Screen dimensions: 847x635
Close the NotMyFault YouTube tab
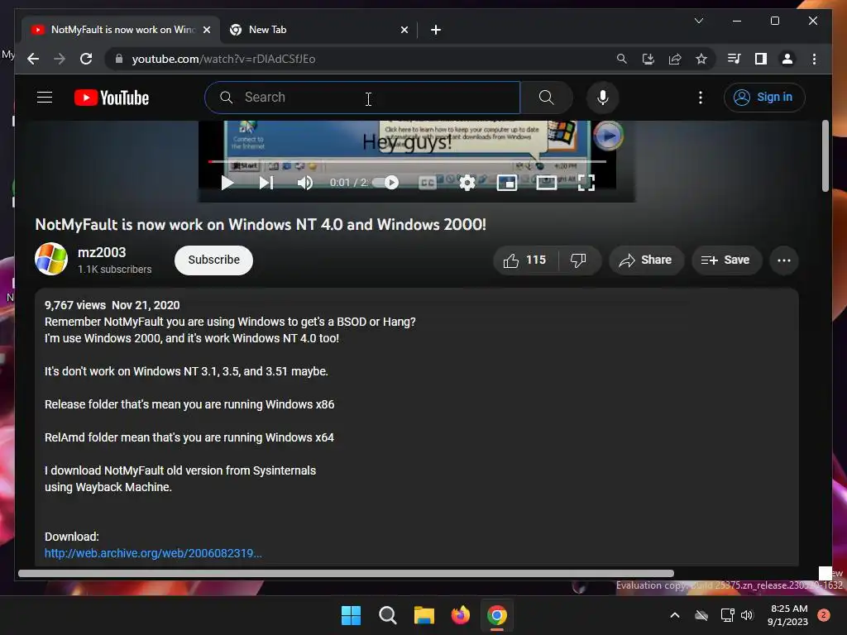(x=206, y=30)
